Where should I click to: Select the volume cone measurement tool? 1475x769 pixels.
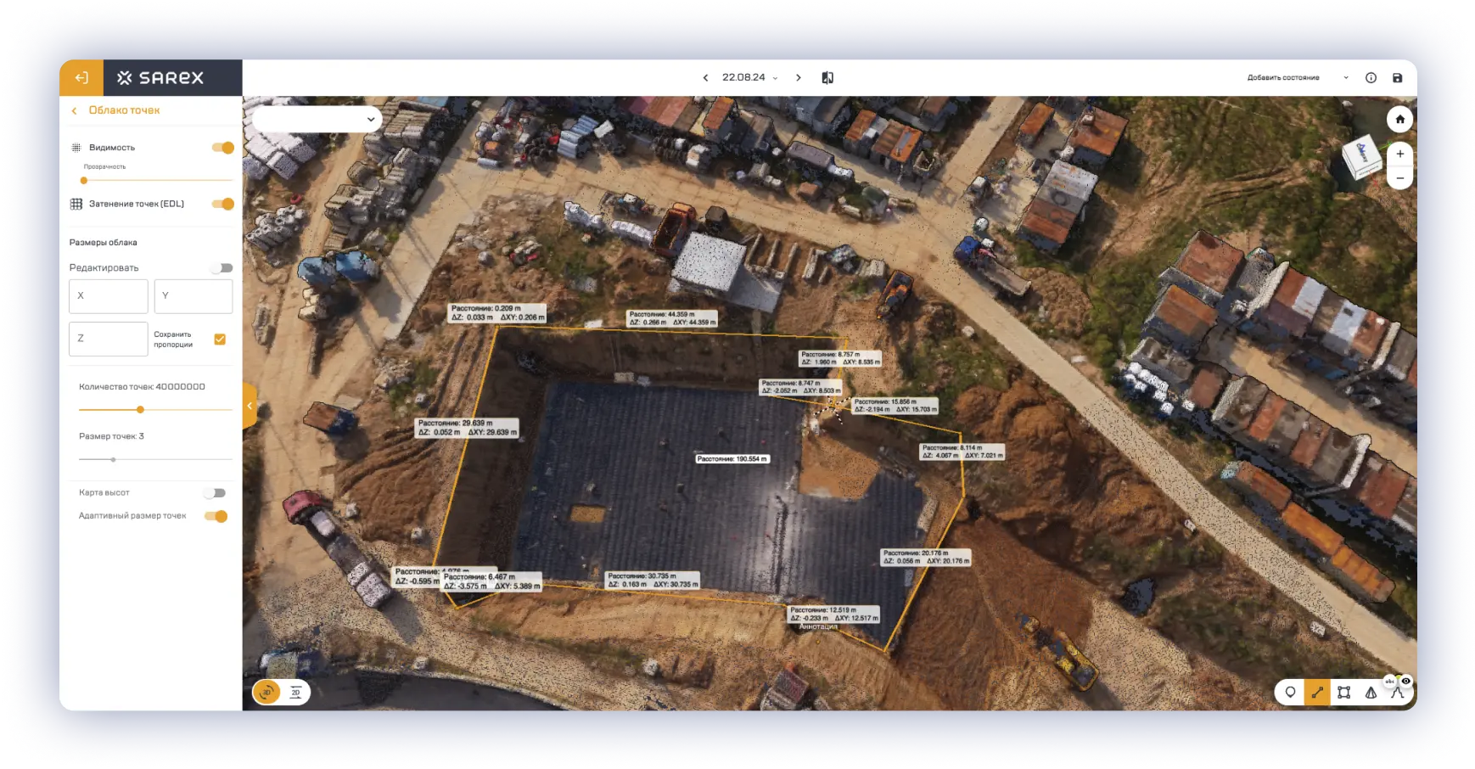tap(1371, 693)
